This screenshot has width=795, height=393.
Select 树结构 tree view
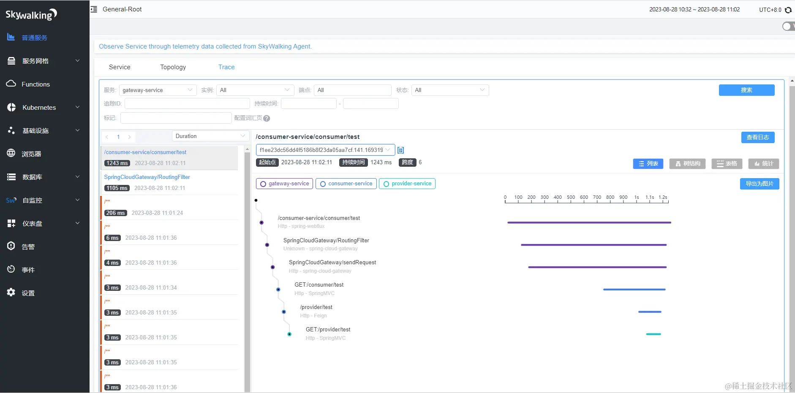(687, 164)
